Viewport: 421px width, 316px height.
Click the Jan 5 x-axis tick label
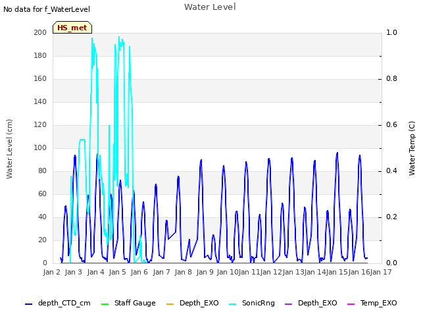tap(117, 272)
